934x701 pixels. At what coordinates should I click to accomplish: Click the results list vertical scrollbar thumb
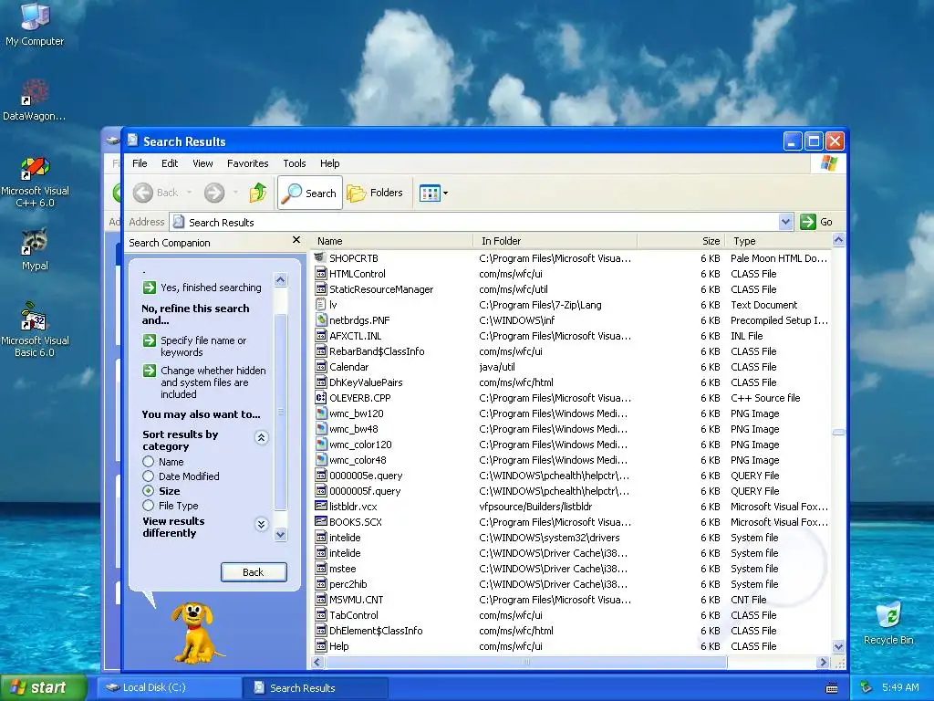[x=838, y=432]
